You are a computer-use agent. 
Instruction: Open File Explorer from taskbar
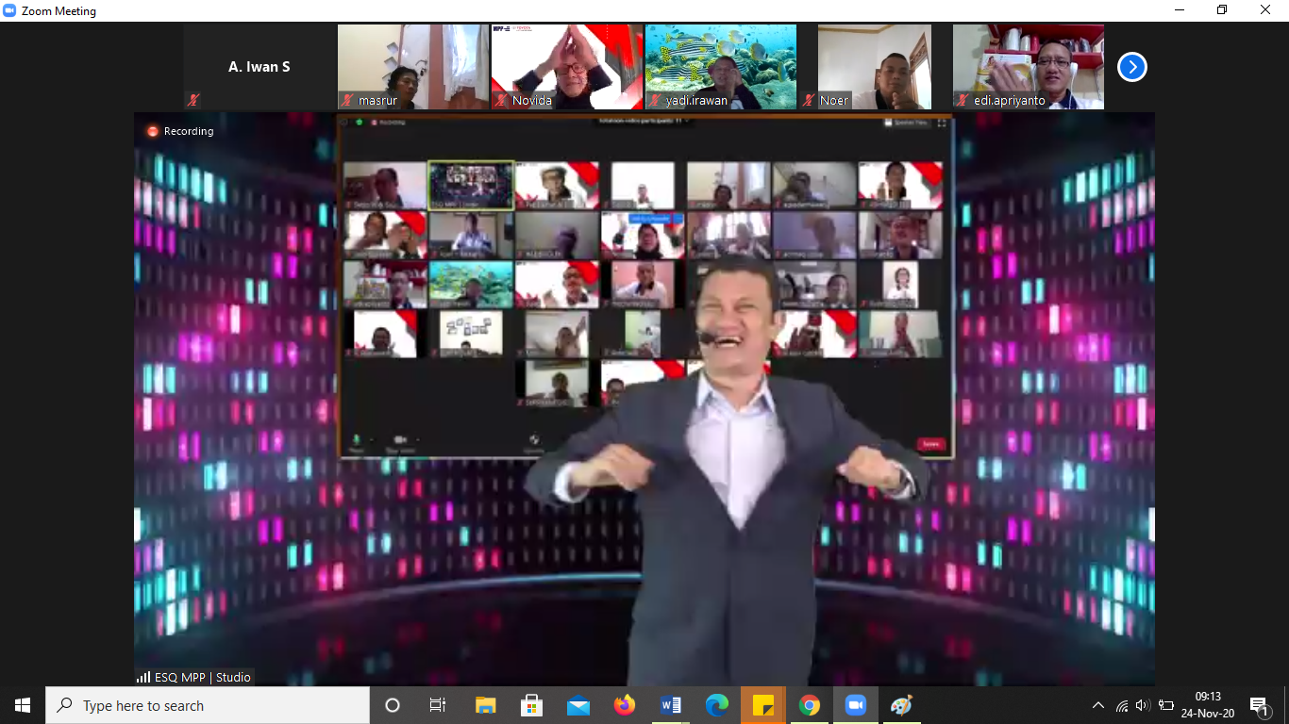pos(485,705)
